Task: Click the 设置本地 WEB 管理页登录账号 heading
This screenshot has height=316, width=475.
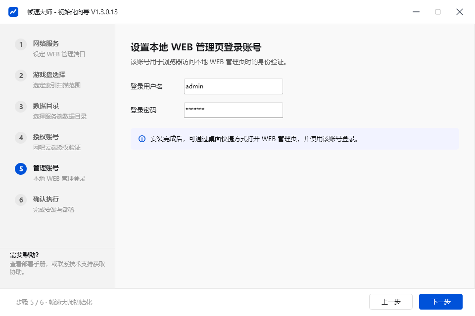Action: tap(196, 47)
